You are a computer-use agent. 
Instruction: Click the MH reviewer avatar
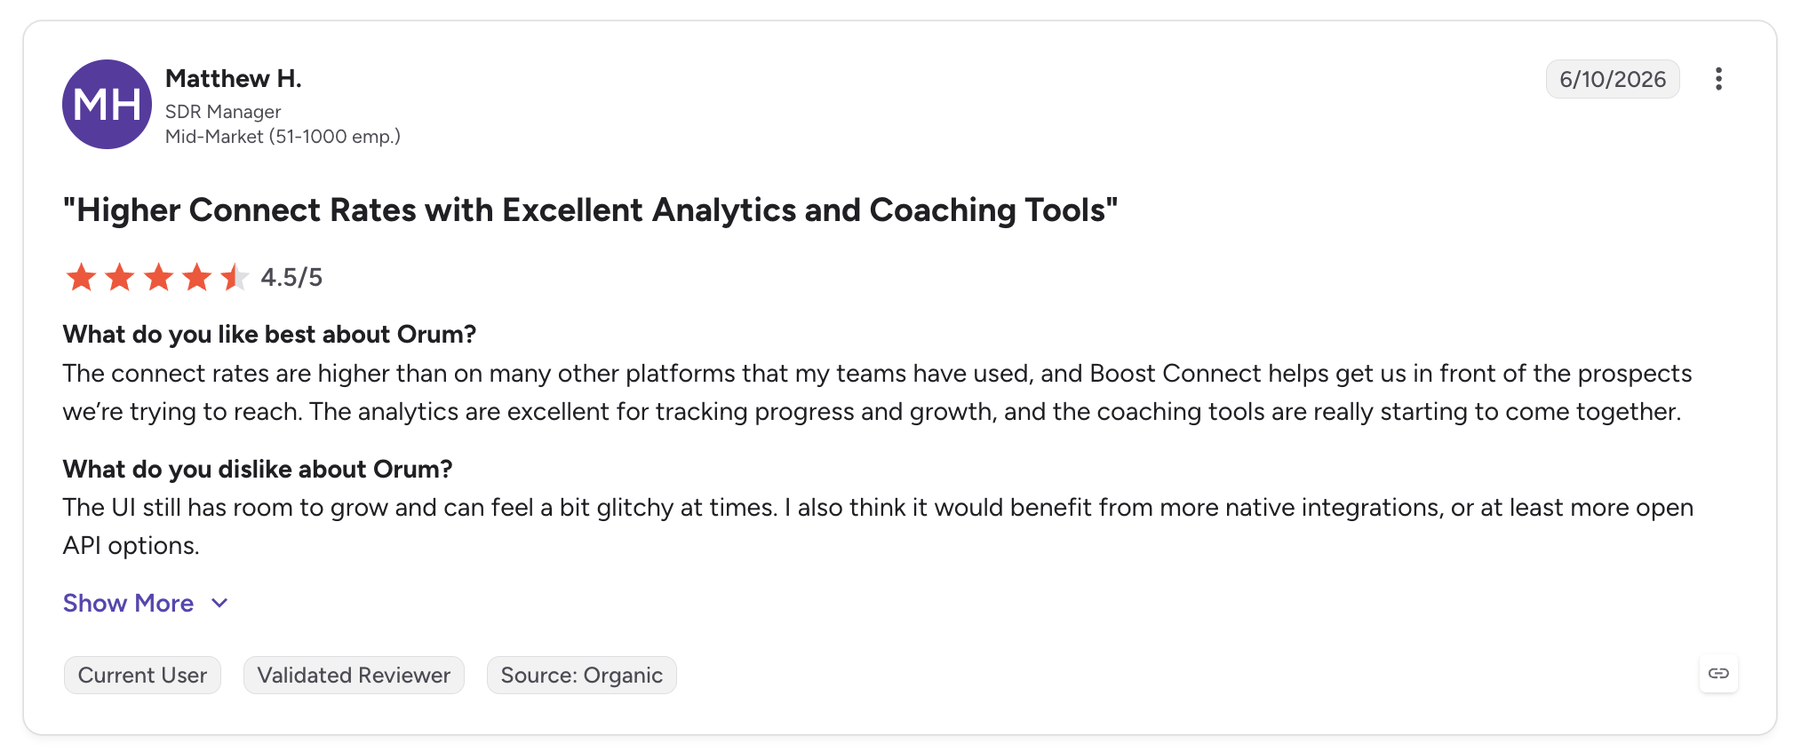[107, 105]
